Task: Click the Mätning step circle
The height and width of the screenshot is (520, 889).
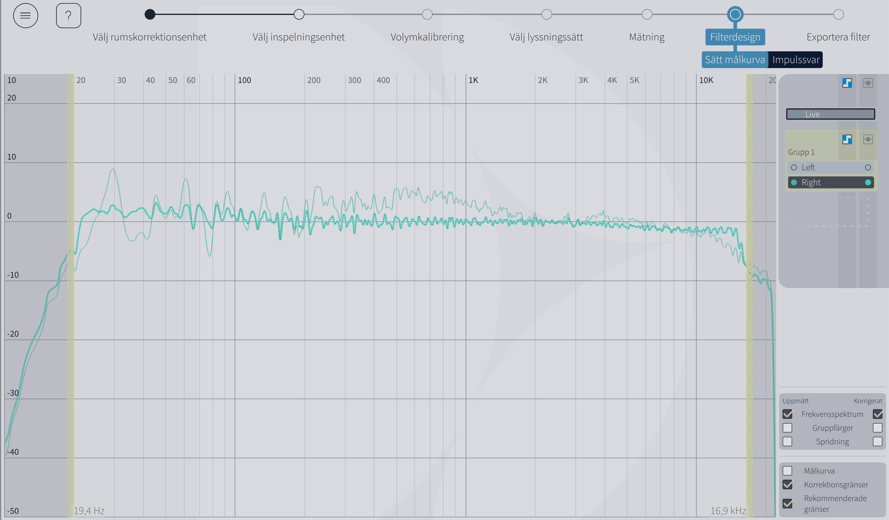Action: tap(647, 14)
